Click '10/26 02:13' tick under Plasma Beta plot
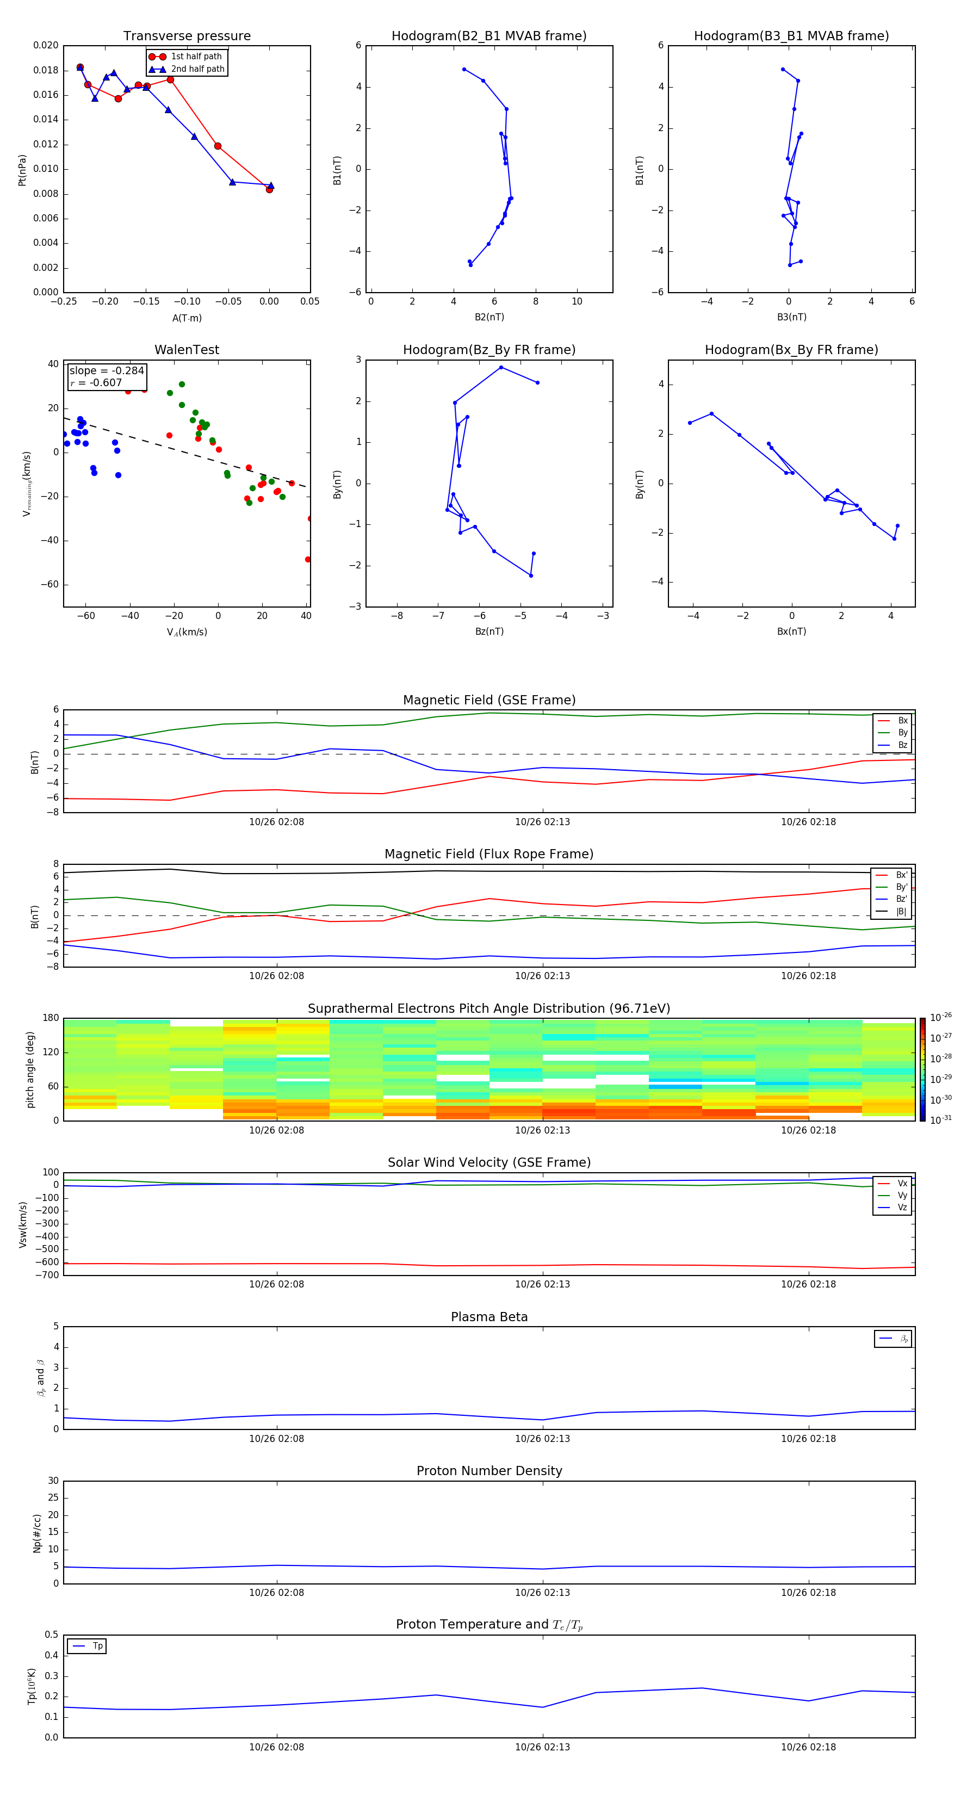Image resolution: width=979 pixels, height=1795 pixels. (542, 1439)
